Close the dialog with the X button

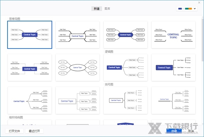(x=199, y=3)
